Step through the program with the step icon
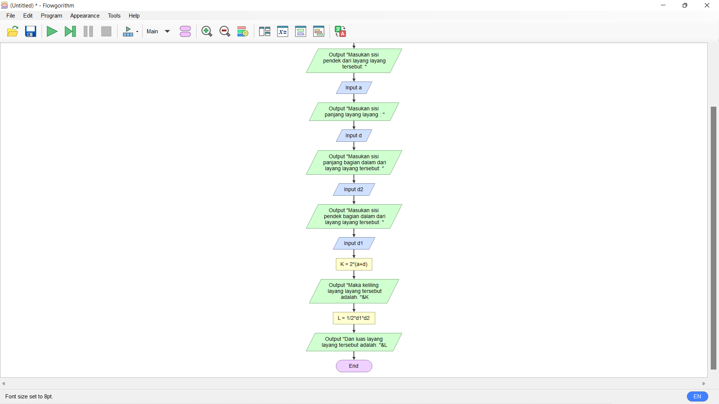The image size is (719, 404). click(70, 31)
